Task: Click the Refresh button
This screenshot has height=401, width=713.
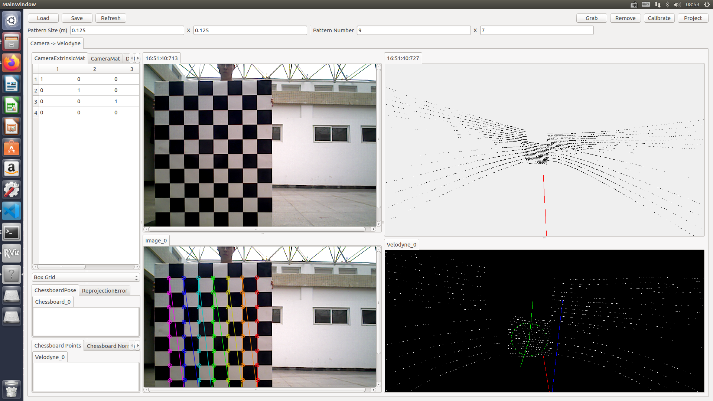Action: (x=111, y=18)
